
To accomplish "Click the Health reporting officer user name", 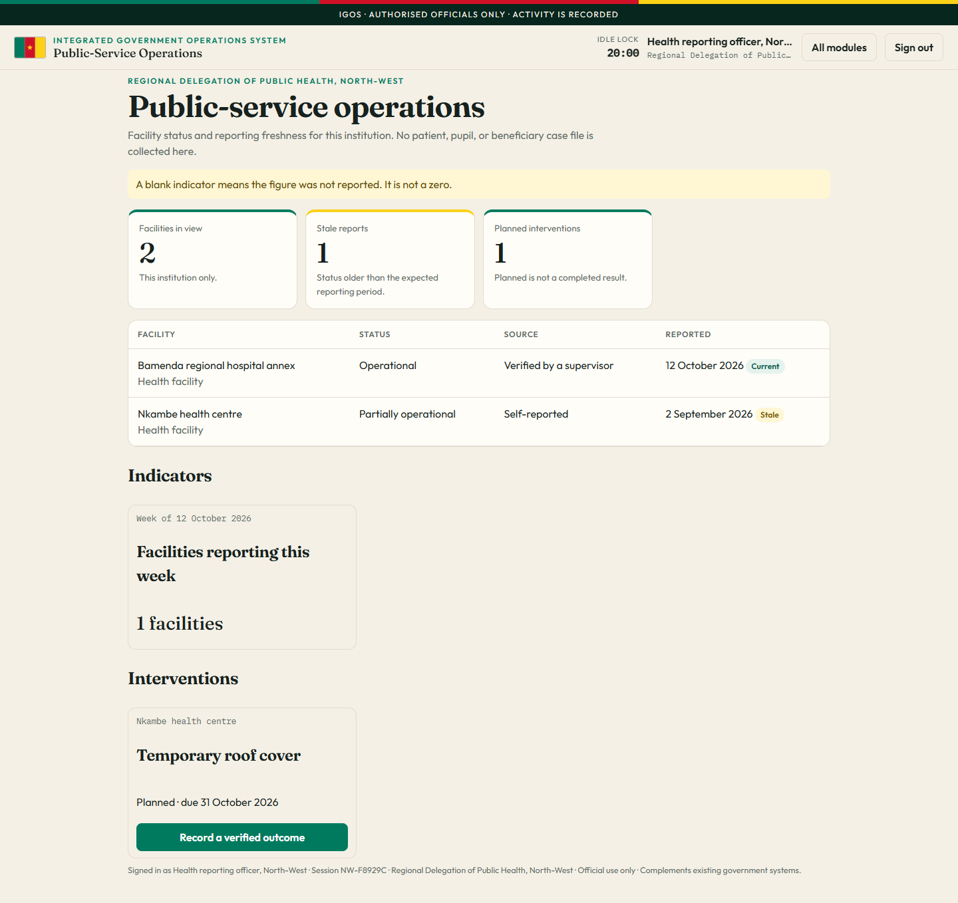I will pyautogui.click(x=719, y=41).
